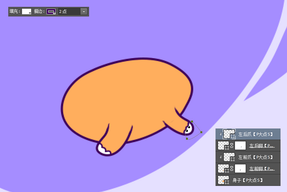
Task: Click the chain link icon on 左后脚 layer
Action: [x=232, y=146]
